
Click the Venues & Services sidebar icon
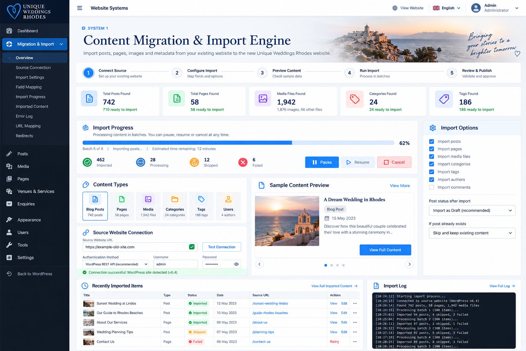(9, 191)
